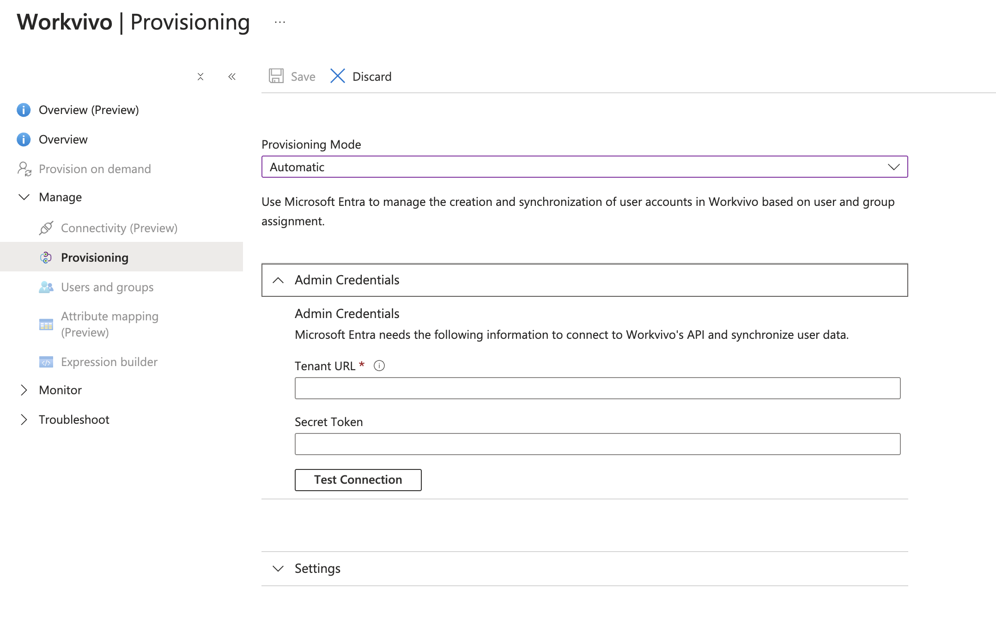Open the Provisioning Mode dropdown
The height and width of the screenshot is (625, 996).
584,167
